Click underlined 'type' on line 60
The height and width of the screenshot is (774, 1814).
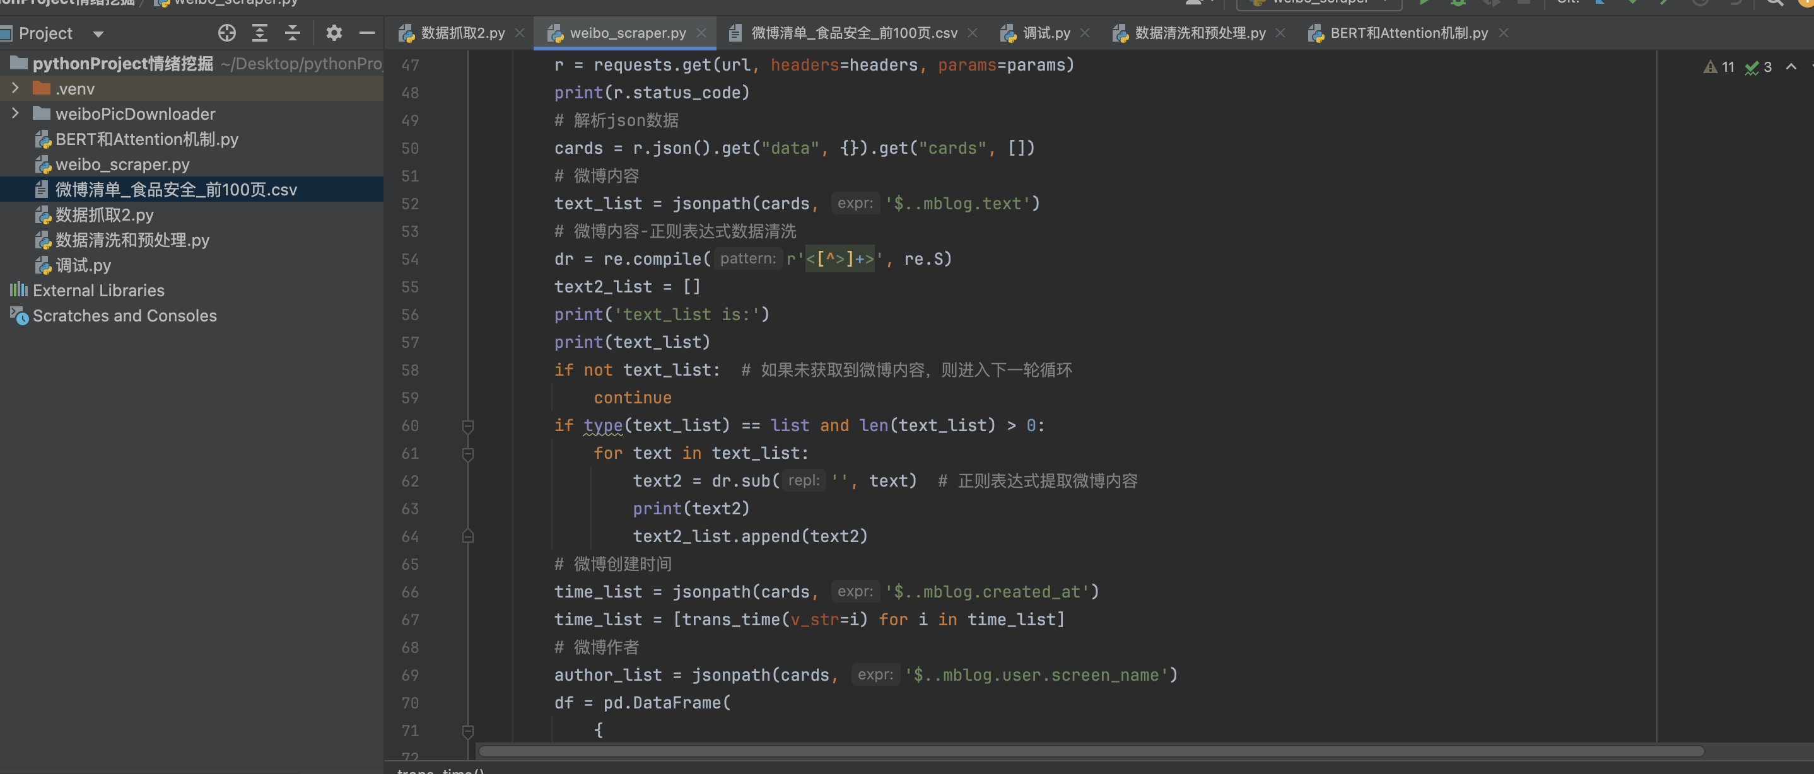[x=603, y=425]
